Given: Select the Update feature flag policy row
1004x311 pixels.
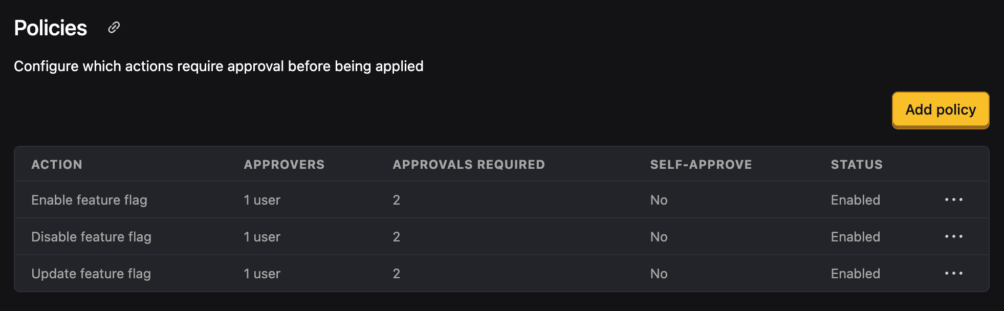Looking at the screenshot, I should (91, 274).
